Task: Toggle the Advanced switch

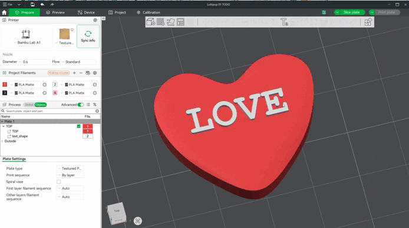Action: [81, 105]
